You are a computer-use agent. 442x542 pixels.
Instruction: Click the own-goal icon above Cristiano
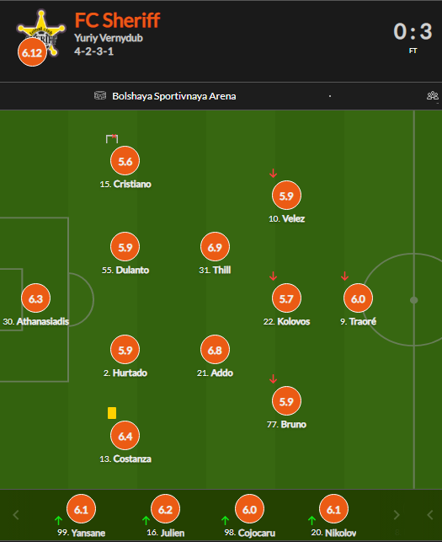coord(112,138)
